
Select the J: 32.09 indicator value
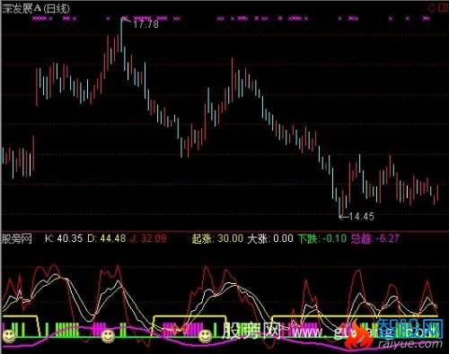tap(148, 238)
